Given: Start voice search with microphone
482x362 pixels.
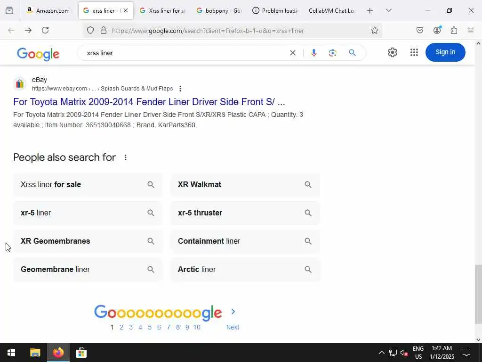Looking at the screenshot, I should 313,53.
